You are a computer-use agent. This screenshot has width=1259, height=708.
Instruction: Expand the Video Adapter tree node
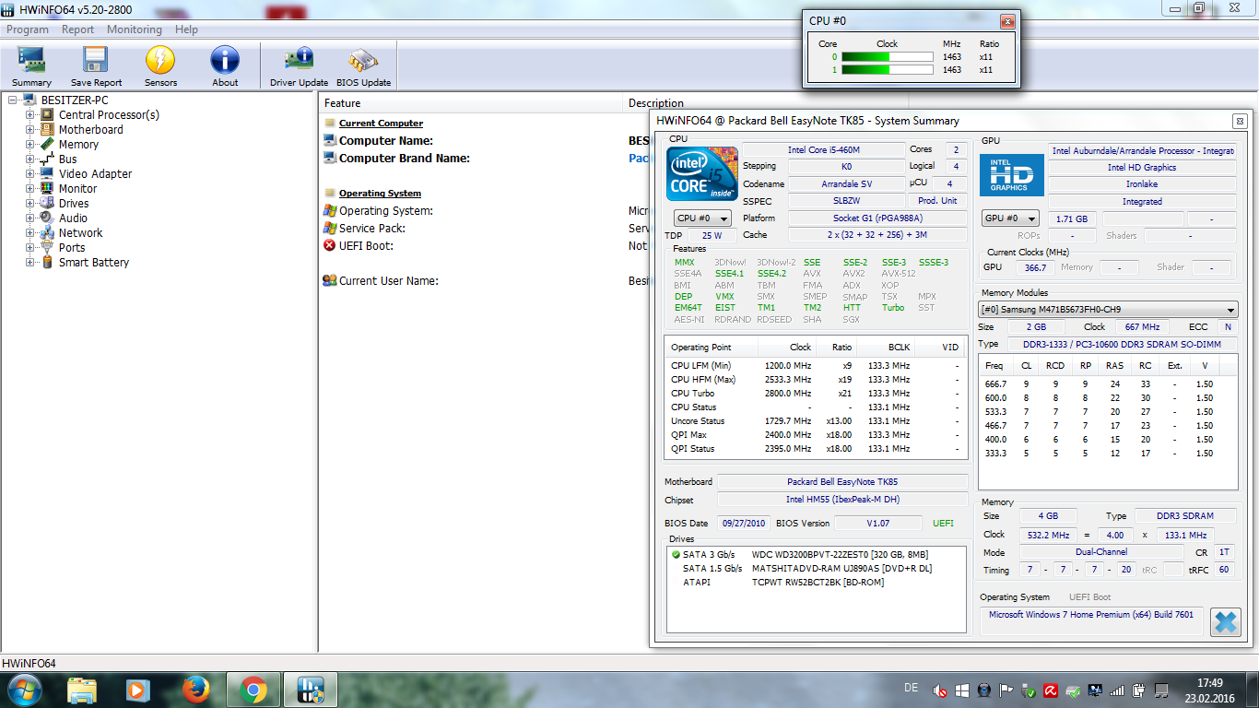click(x=30, y=173)
